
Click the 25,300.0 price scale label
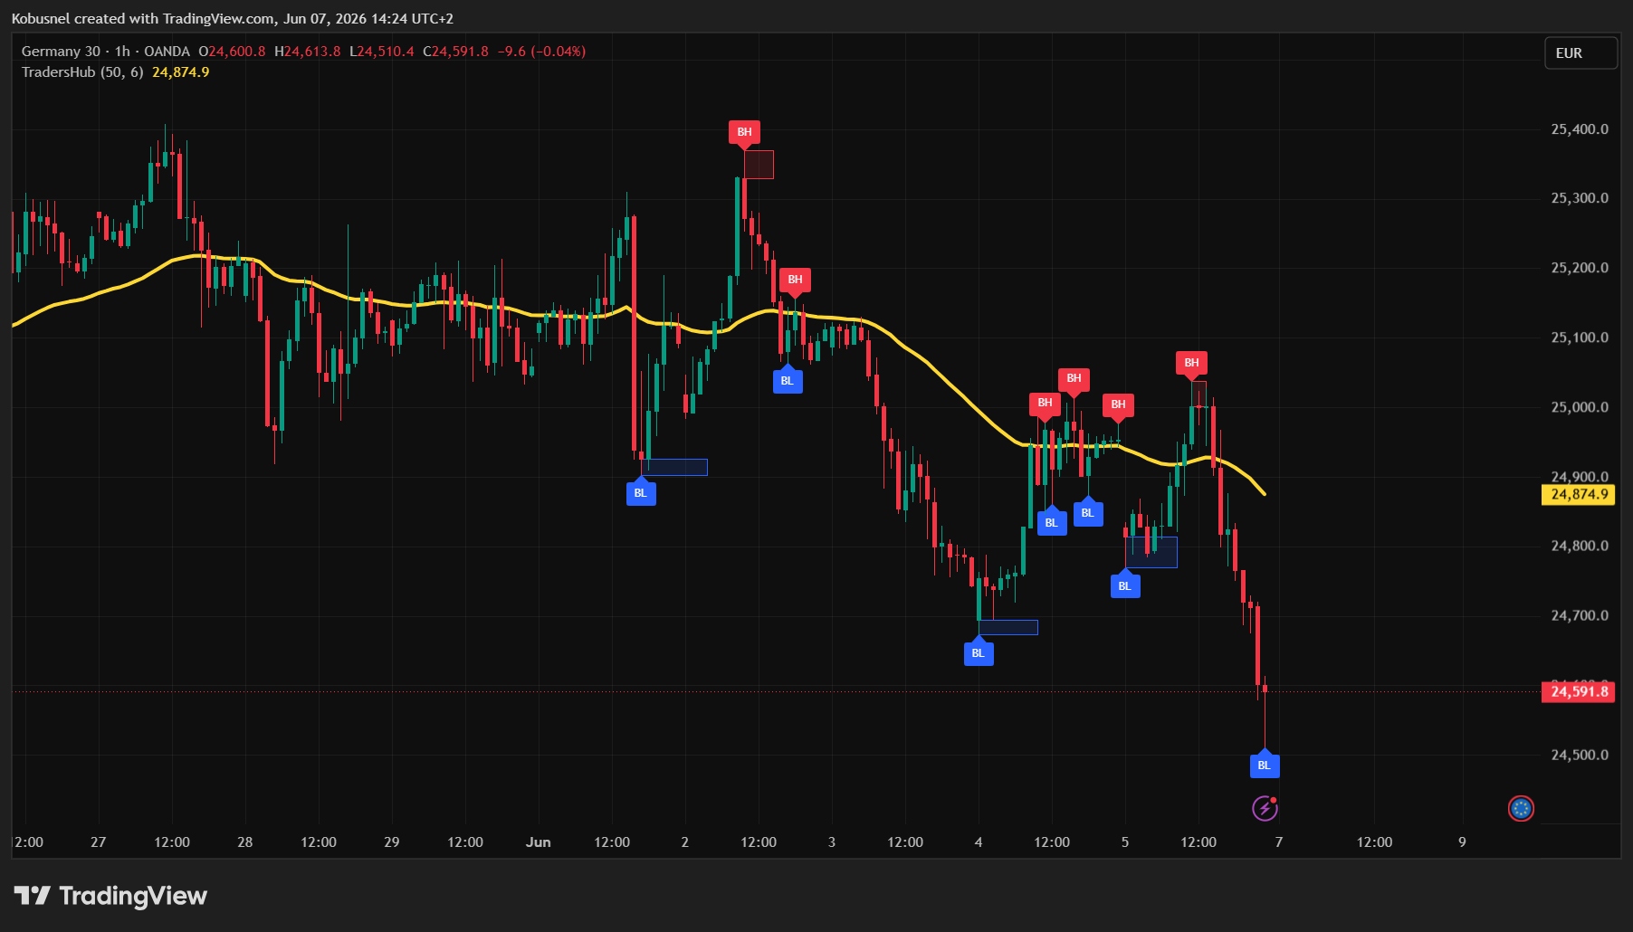point(1580,198)
